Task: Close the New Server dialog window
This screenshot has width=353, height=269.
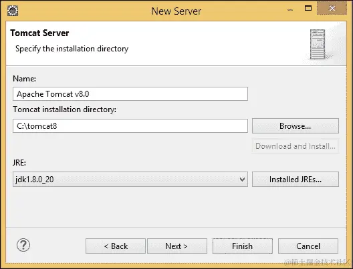Action: tap(332, 8)
